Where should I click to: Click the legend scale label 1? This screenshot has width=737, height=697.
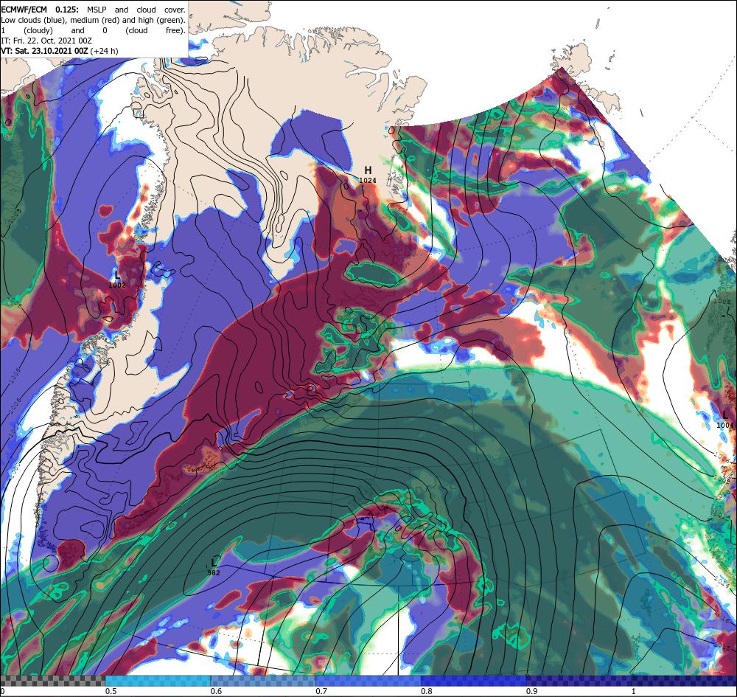coord(633,691)
